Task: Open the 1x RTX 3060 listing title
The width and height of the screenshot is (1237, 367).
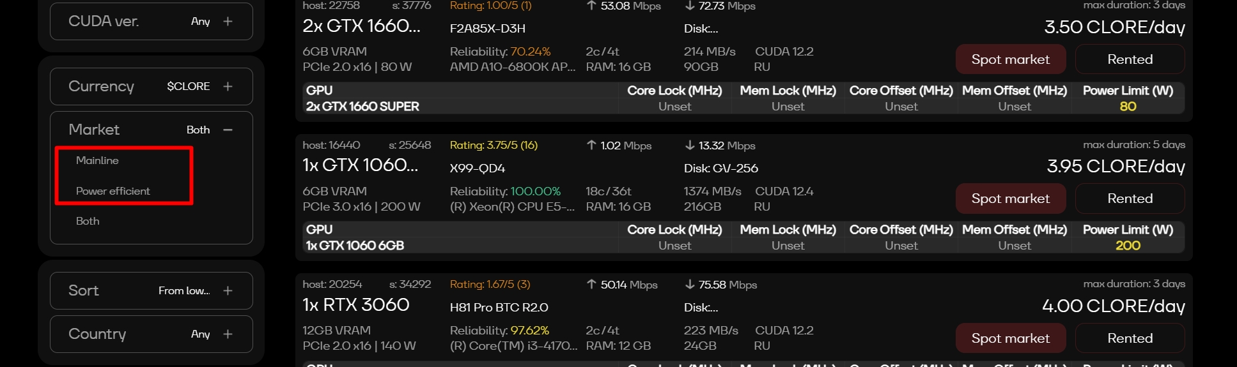Action: coord(356,305)
